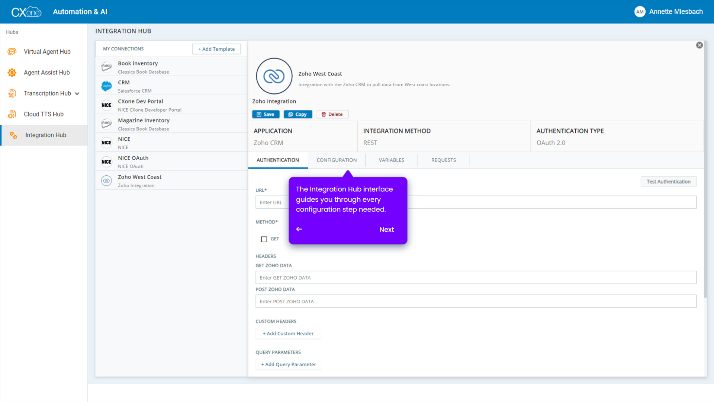Delete the integration via the trash icon
Image resolution: width=714 pixels, height=402 pixels.
click(324, 114)
